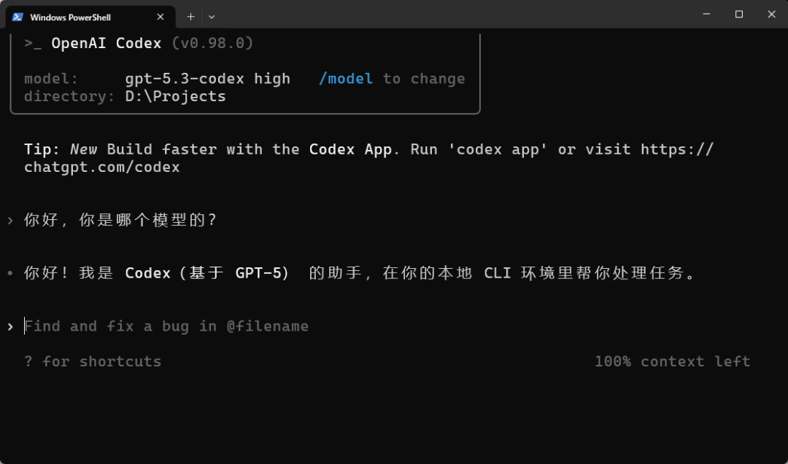Image resolution: width=788 pixels, height=464 pixels.
Task: Click the 'model:' label
Action: pyautogui.click(x=51, y=79)
